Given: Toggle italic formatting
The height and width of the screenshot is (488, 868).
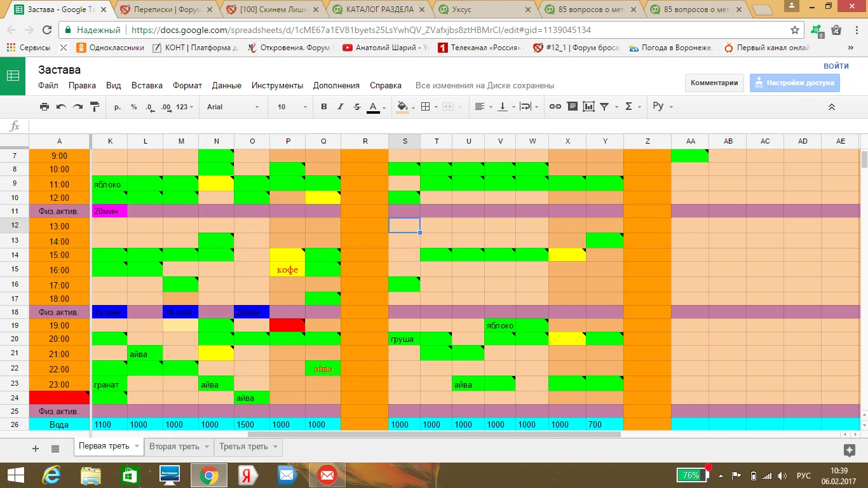Looking at the screenshot, I should tap(341, 107).
